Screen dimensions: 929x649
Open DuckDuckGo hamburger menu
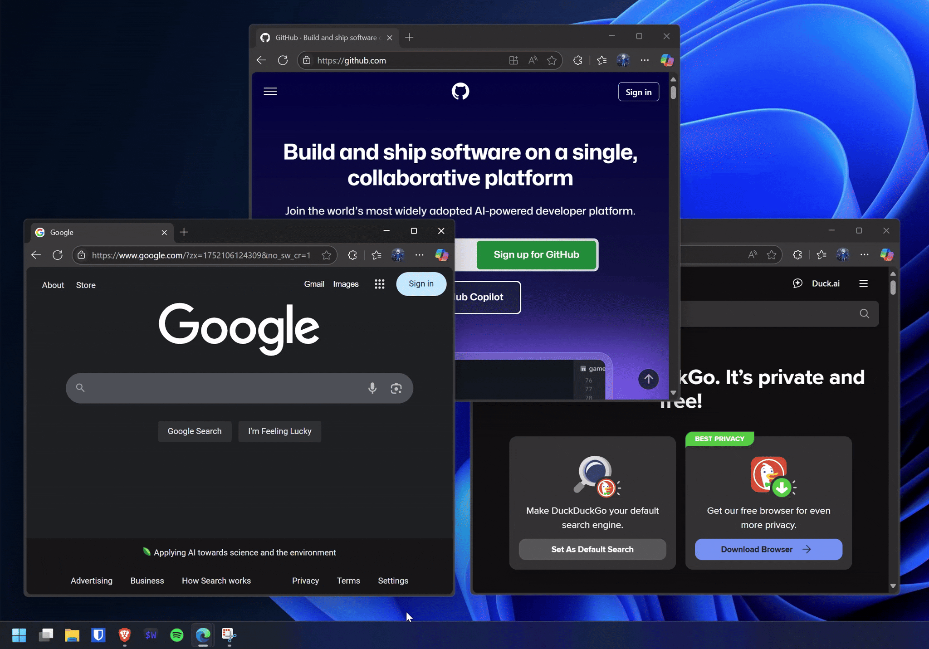(864, 283)
